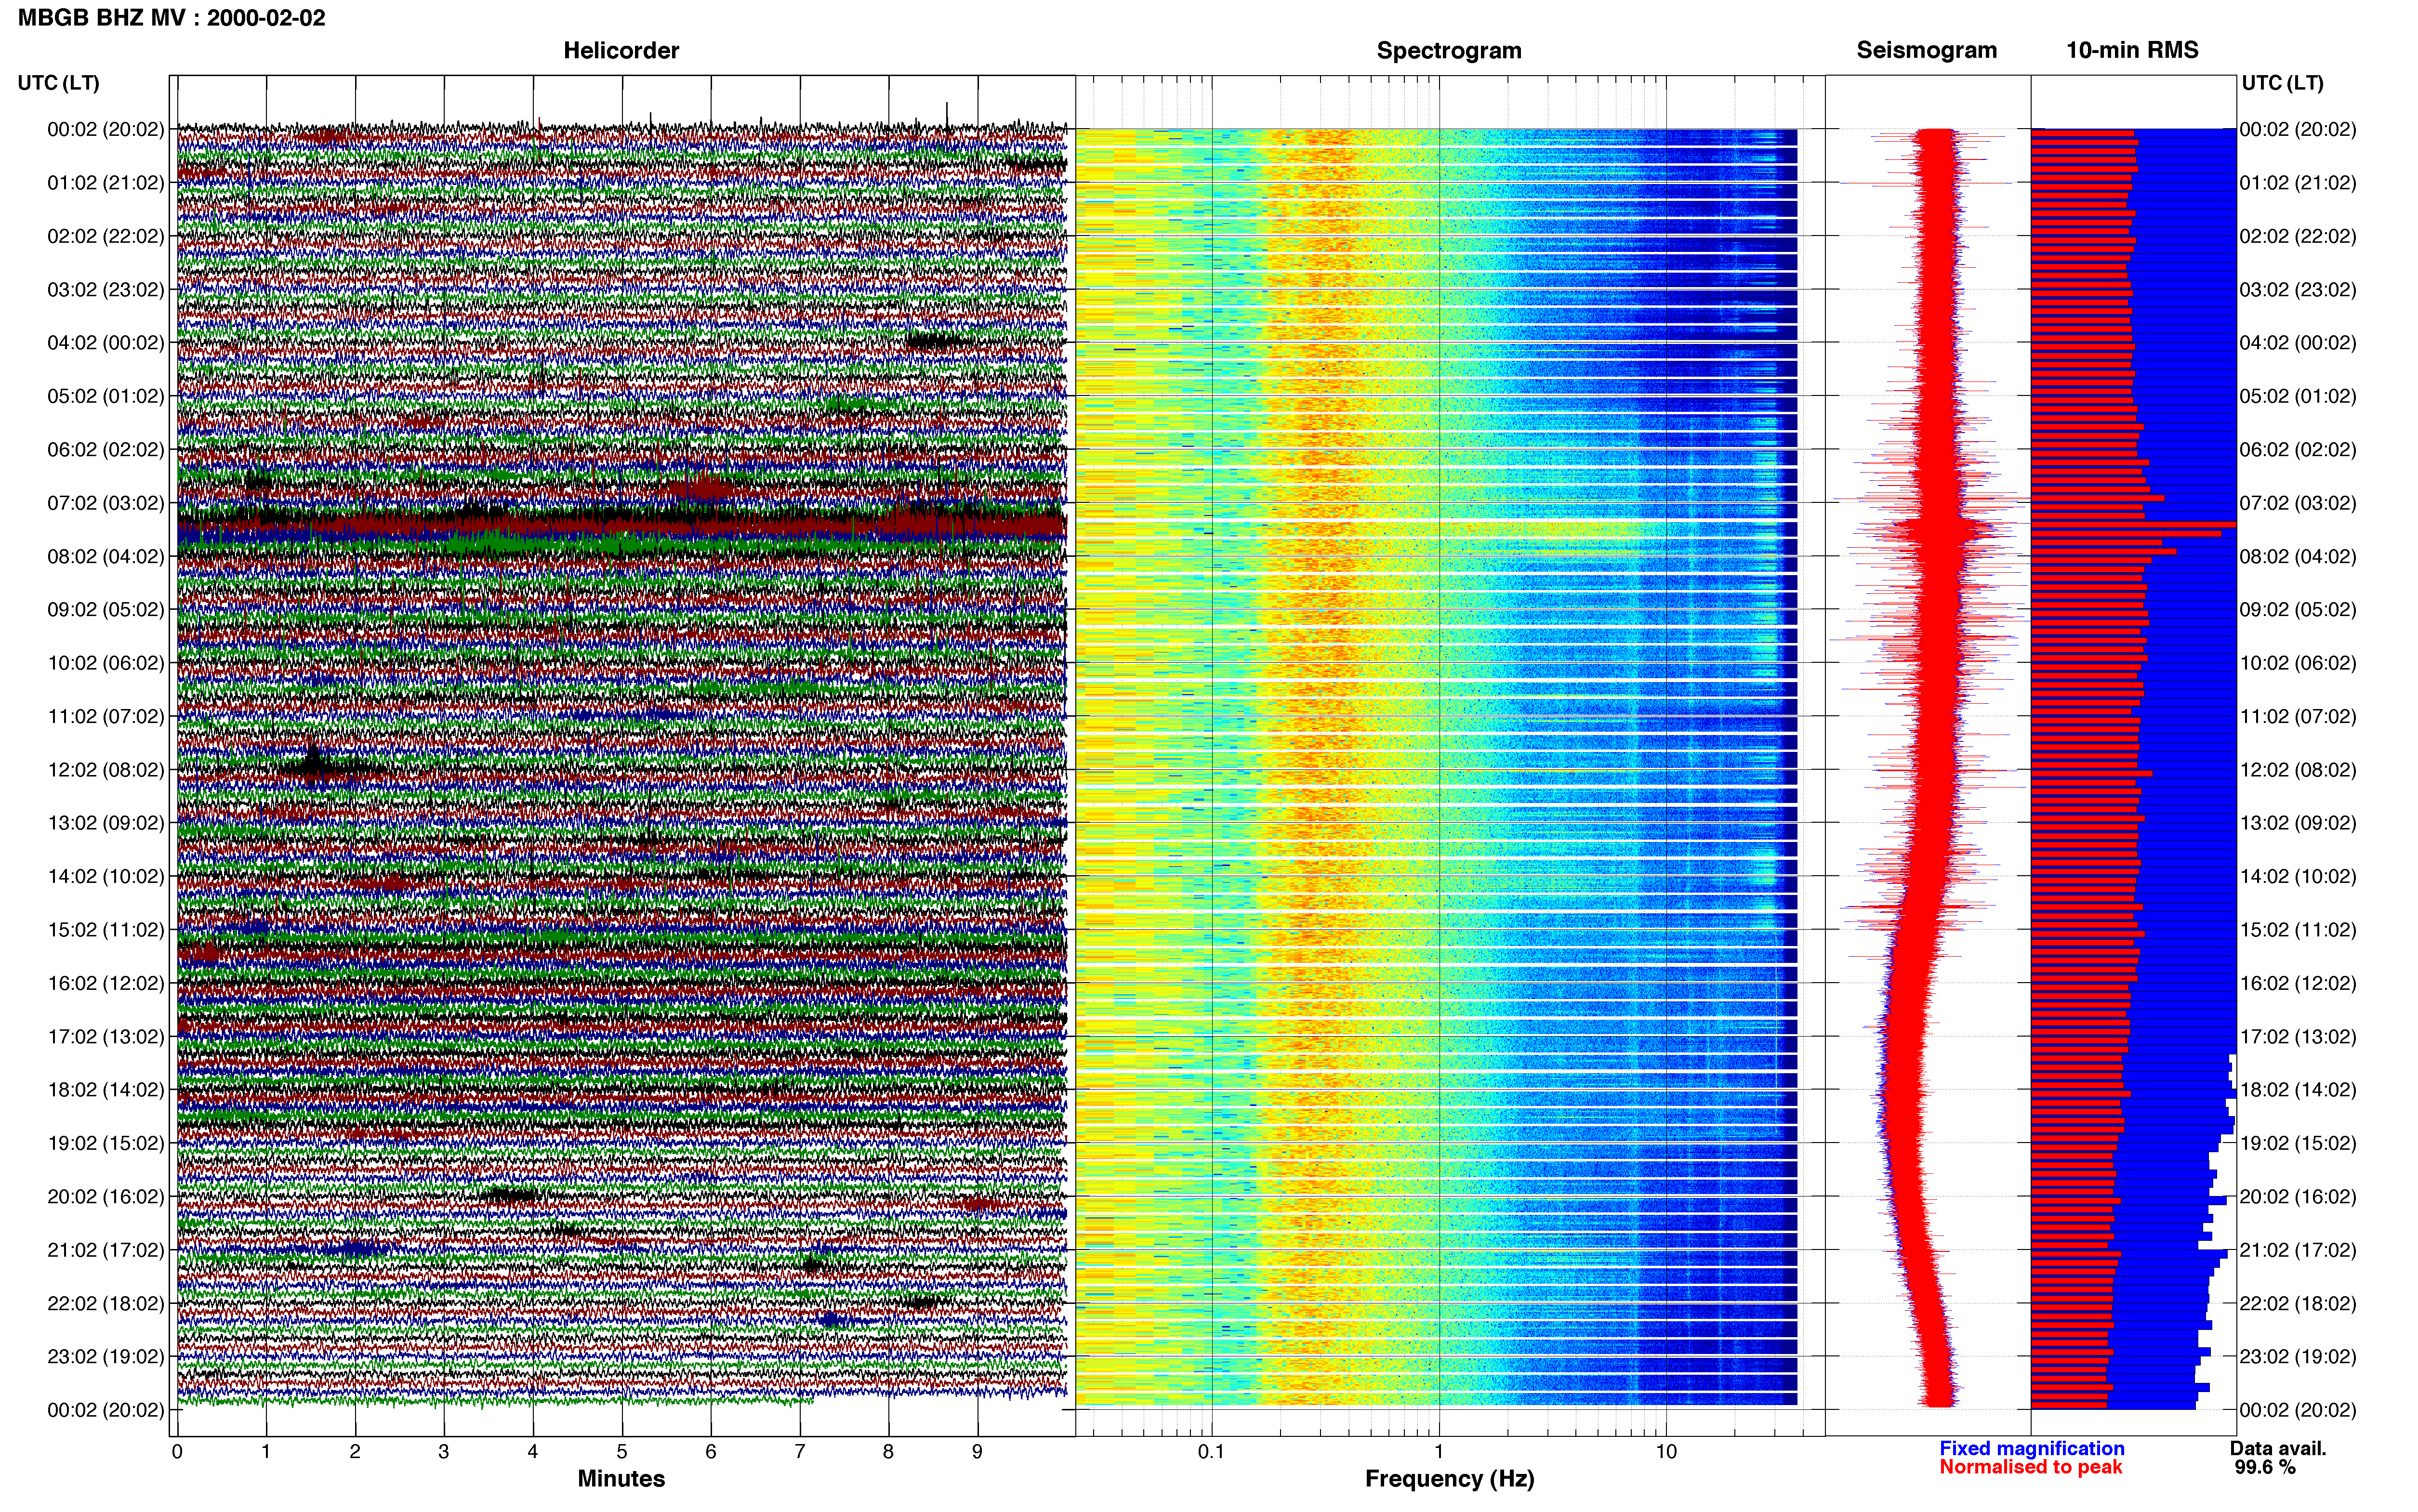Select the 10-min RMS panel title

tap(2132, 50)
